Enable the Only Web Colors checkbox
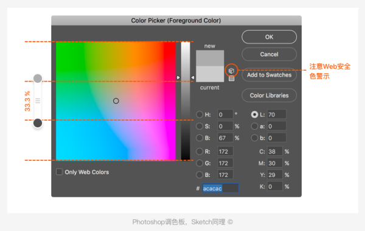This screenshot has height=231, width=365. pos(60,172)
